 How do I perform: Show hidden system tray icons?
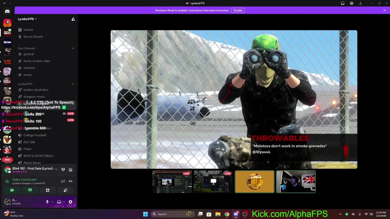point(340,214)
